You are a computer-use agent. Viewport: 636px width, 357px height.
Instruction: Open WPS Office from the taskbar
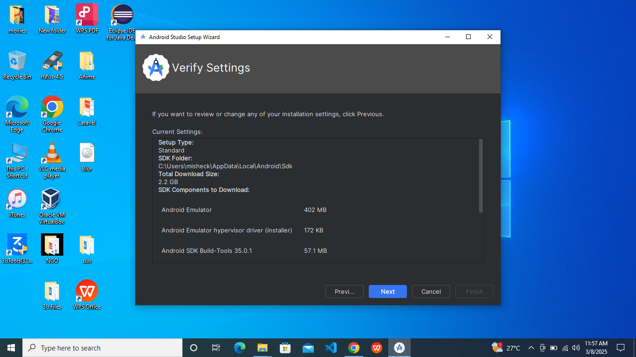pyautogui.click(x=377, y=348)
